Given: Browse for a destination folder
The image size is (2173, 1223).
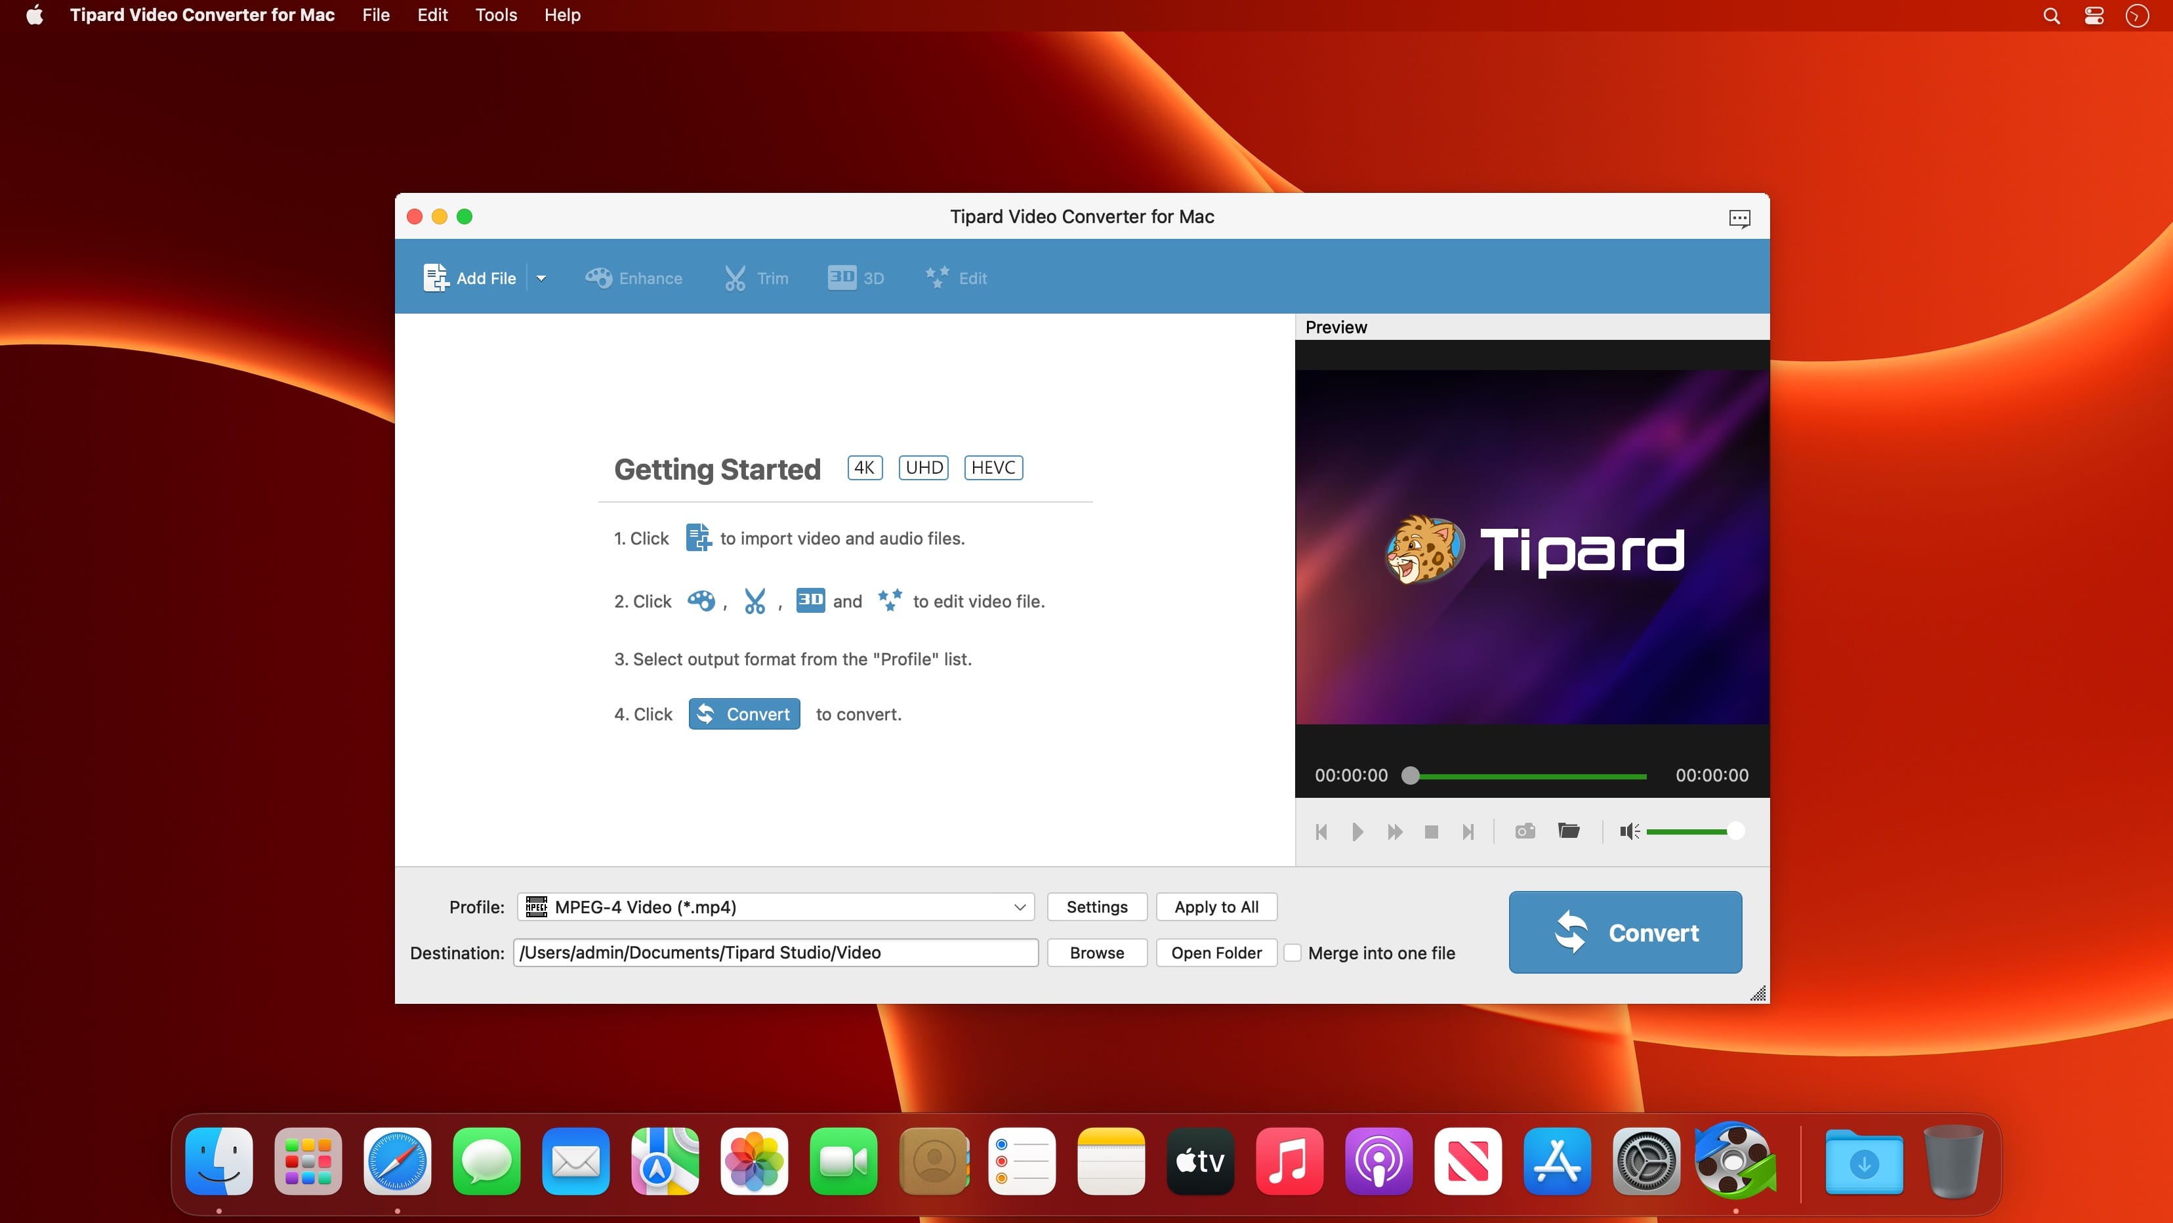Looking at the screenshot, I should 1096,952.
